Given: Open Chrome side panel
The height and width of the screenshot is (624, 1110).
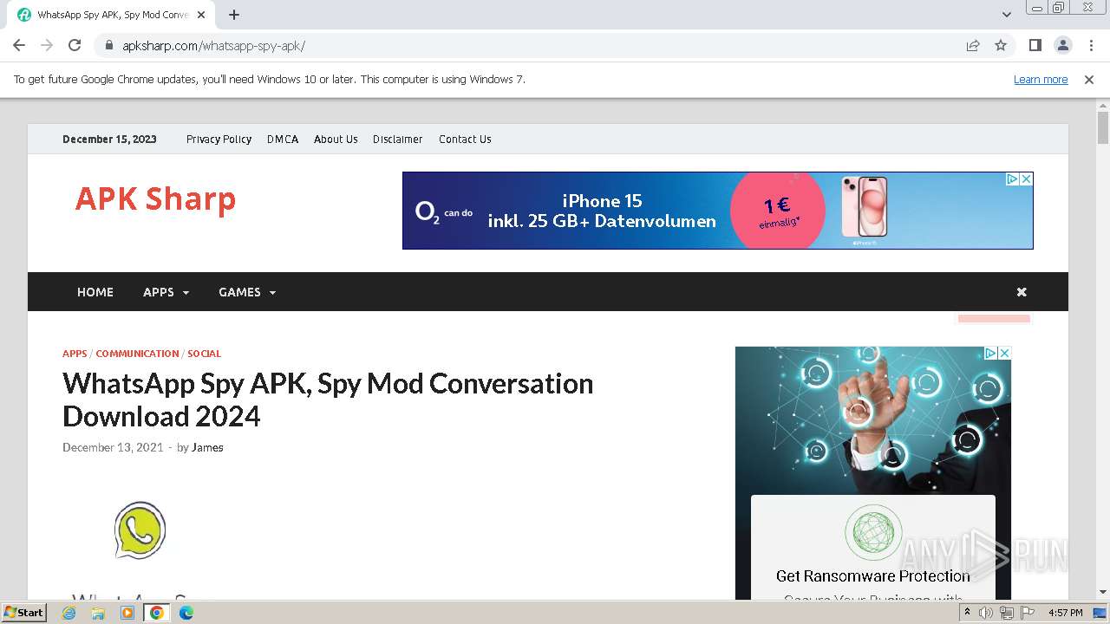Looking at the screenshot, I should pos(1035,45).
